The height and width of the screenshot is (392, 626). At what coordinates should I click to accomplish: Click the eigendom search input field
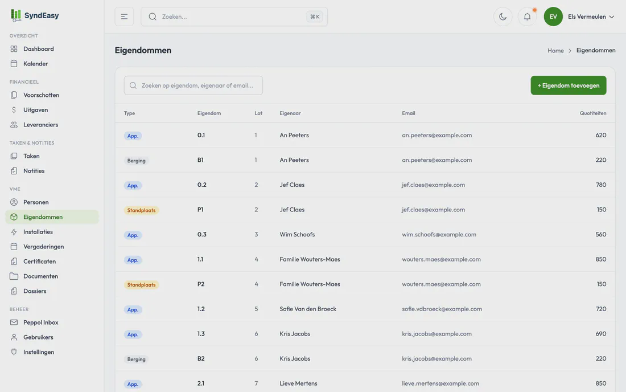tap(193, 85)
